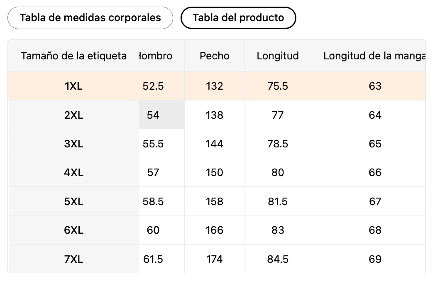Select the 6XL size row label
The height and width of the screenshot is (284, 435).
pos(73,230)
